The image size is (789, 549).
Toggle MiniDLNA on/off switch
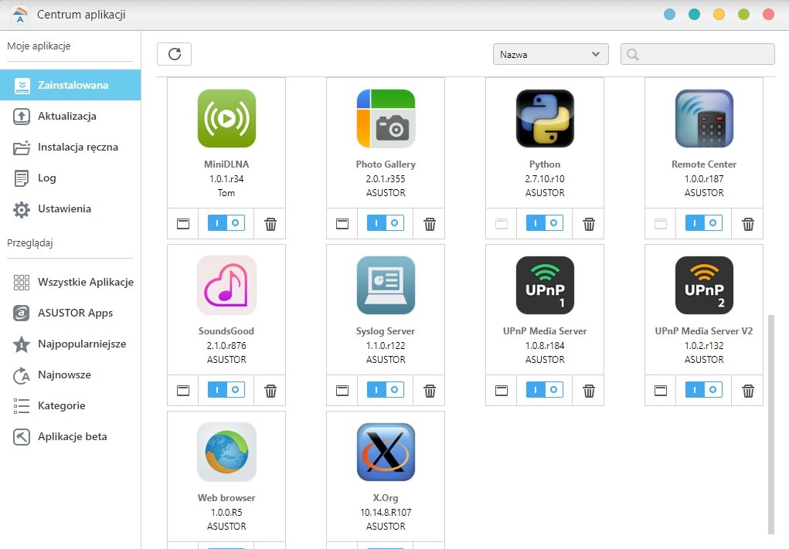[x=226, y=222]
